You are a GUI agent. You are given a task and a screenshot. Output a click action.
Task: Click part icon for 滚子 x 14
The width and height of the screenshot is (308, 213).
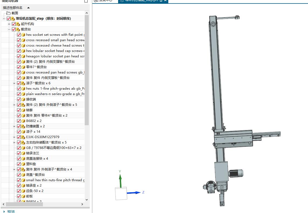click(23, 132)
